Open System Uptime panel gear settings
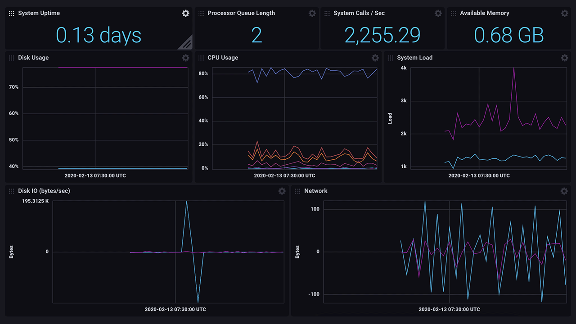This screenshot has height=324, width=576. point(185,13)
